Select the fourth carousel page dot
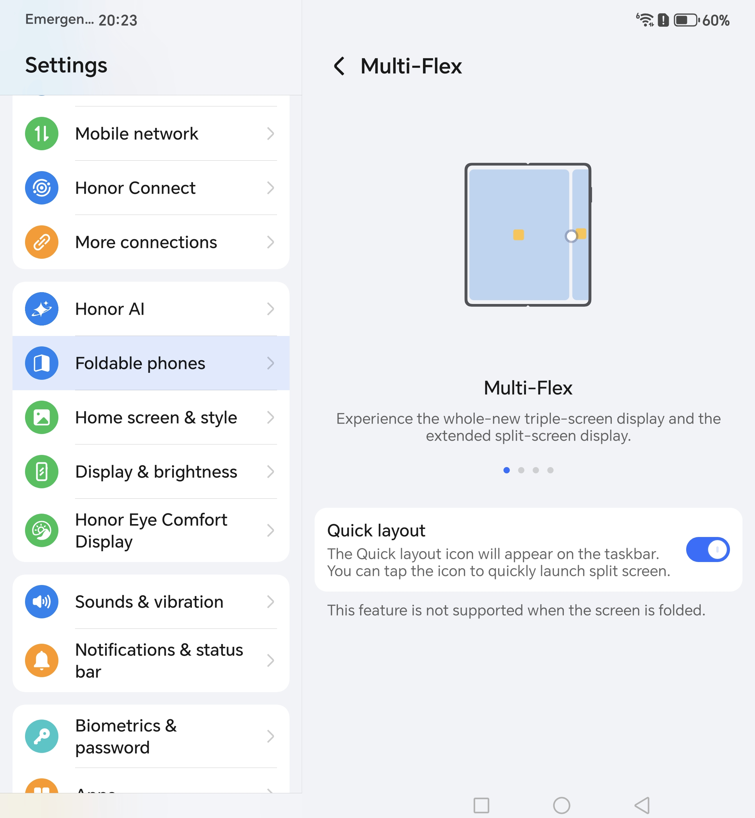 (x=550, y=470)
